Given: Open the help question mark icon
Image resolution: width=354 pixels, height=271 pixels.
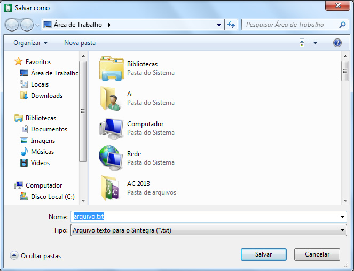Looking at the screenshot, I should (337, 43).
